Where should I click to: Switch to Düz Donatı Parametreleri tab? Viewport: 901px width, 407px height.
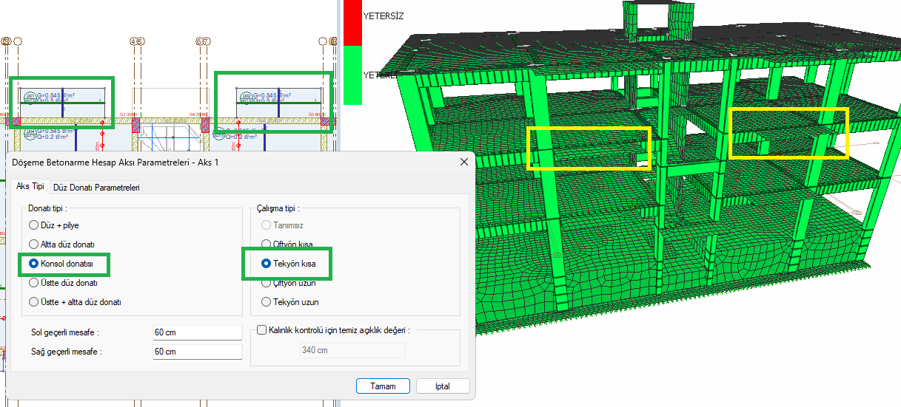point(96,188)
